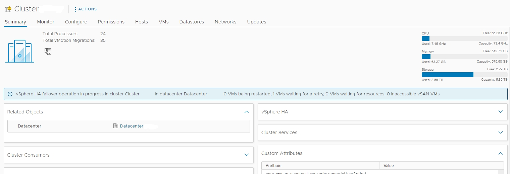Select 'Free: 66.25 GHz' CPU text

pos(495,33)
